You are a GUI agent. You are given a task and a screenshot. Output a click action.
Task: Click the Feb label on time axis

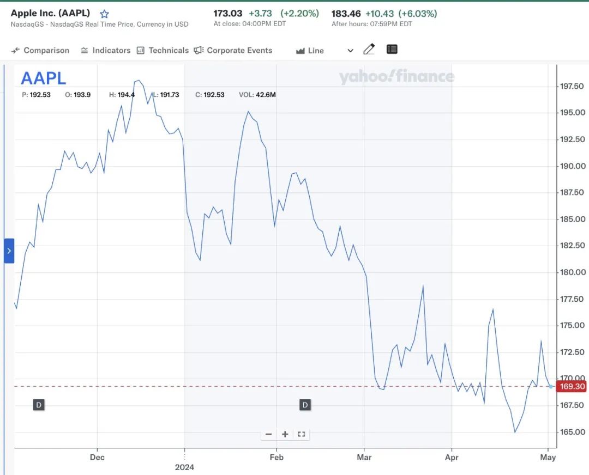(277, 458)
